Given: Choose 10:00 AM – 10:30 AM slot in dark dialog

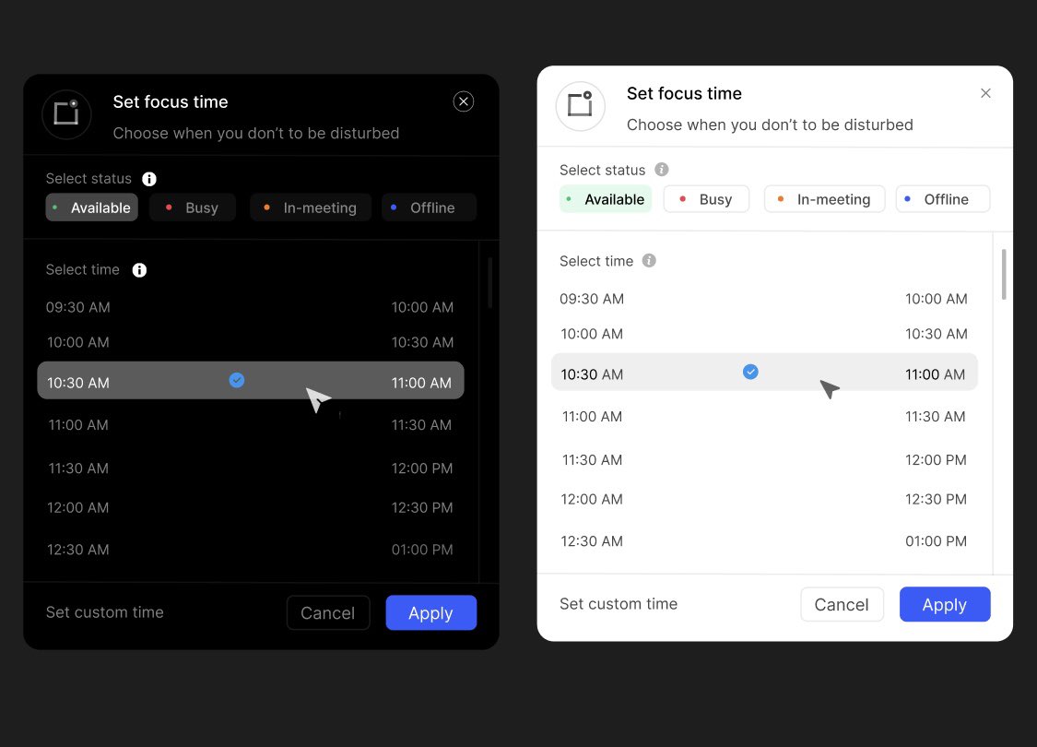Looking at the screenshot, I should (x=250, y=342).
